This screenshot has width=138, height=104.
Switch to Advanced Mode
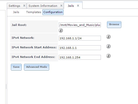coord(37,67)
